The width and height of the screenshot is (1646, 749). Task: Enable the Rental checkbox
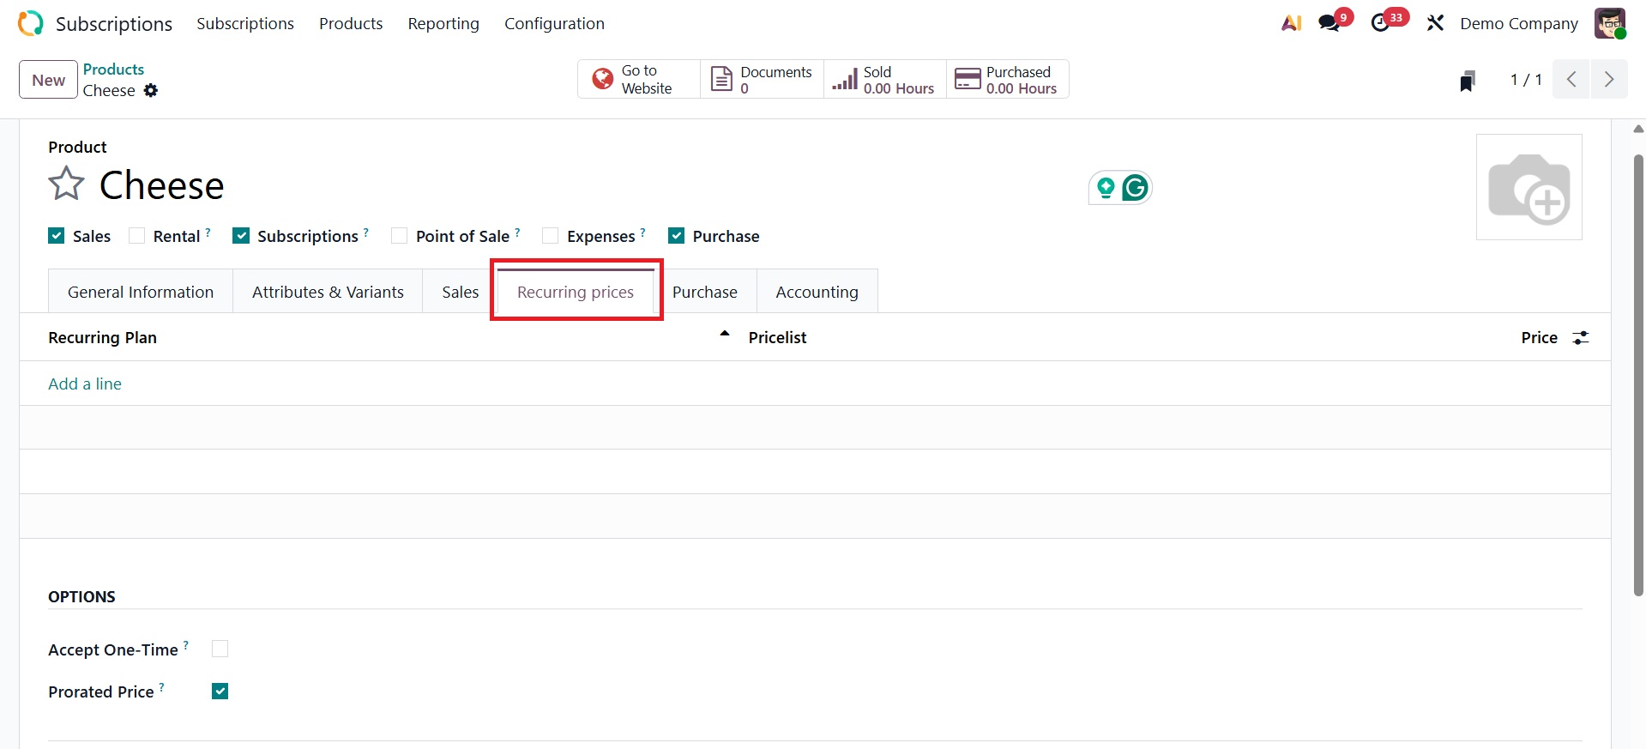tap(137, 236)
